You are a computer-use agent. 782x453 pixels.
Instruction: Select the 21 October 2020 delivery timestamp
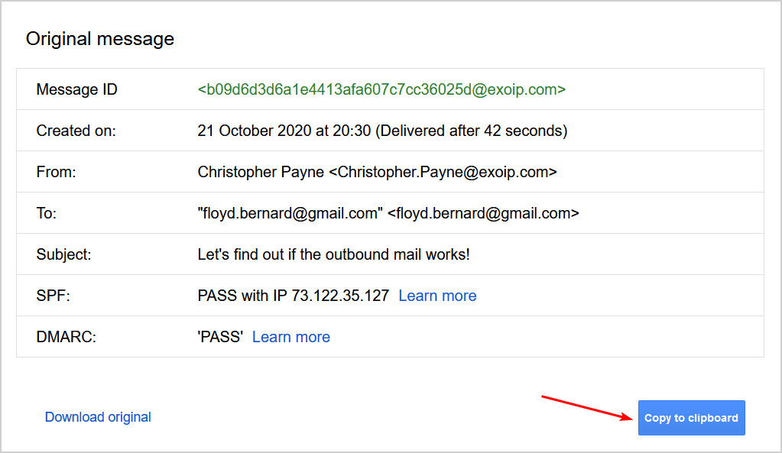(382, 131)
